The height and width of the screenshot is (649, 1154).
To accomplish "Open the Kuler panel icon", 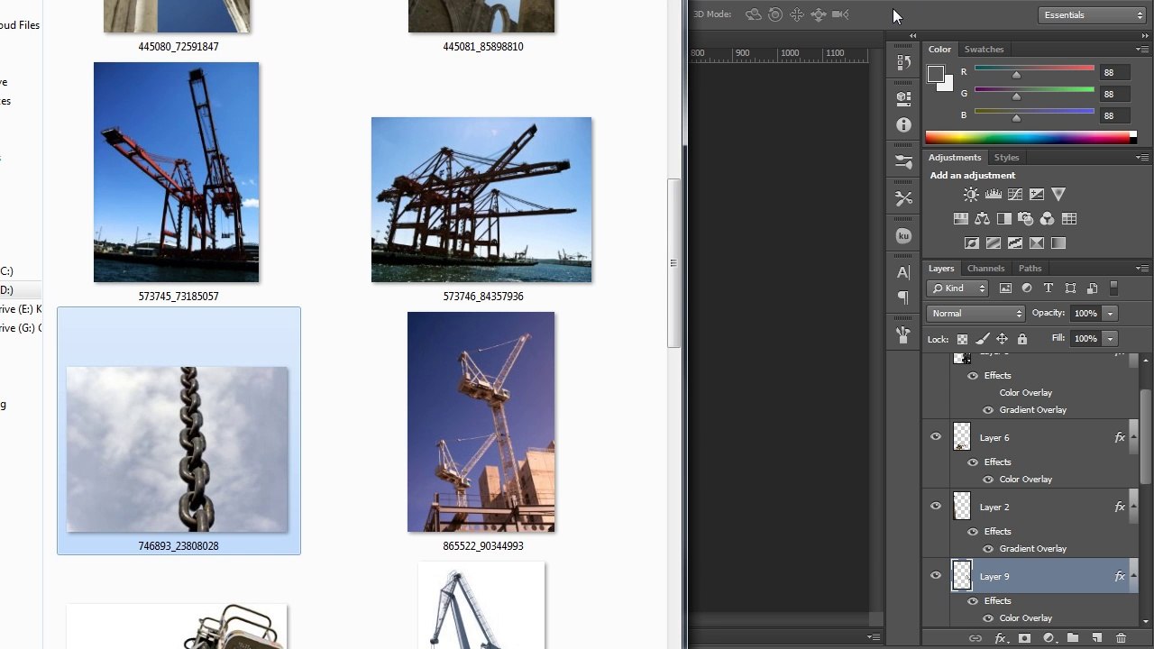I will click(x=903, y=236).
